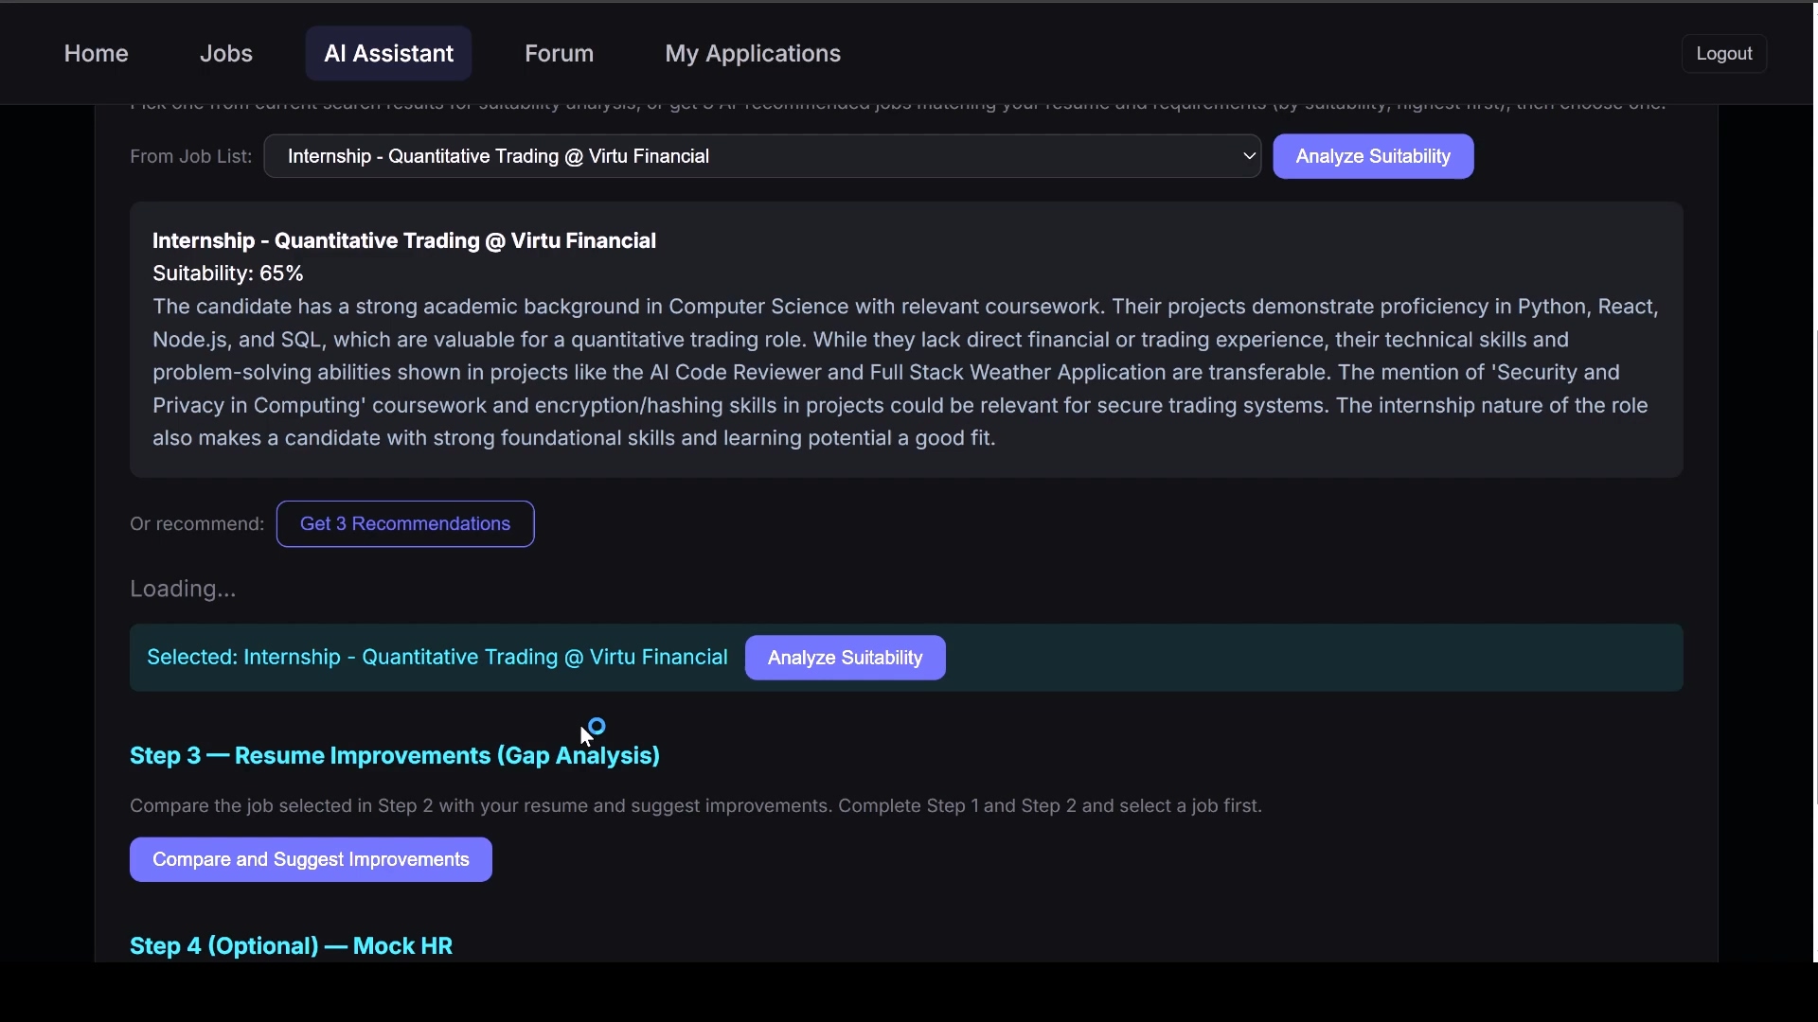Click Compare and Suggest Improvements
The image size is (1818, 1022).
coord(311,859)
